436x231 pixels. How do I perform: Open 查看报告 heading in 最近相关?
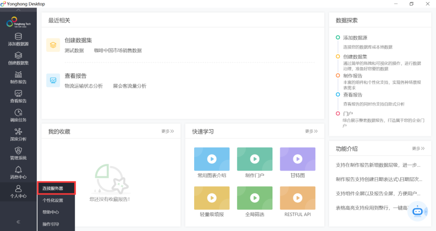(x=75, y=76)
